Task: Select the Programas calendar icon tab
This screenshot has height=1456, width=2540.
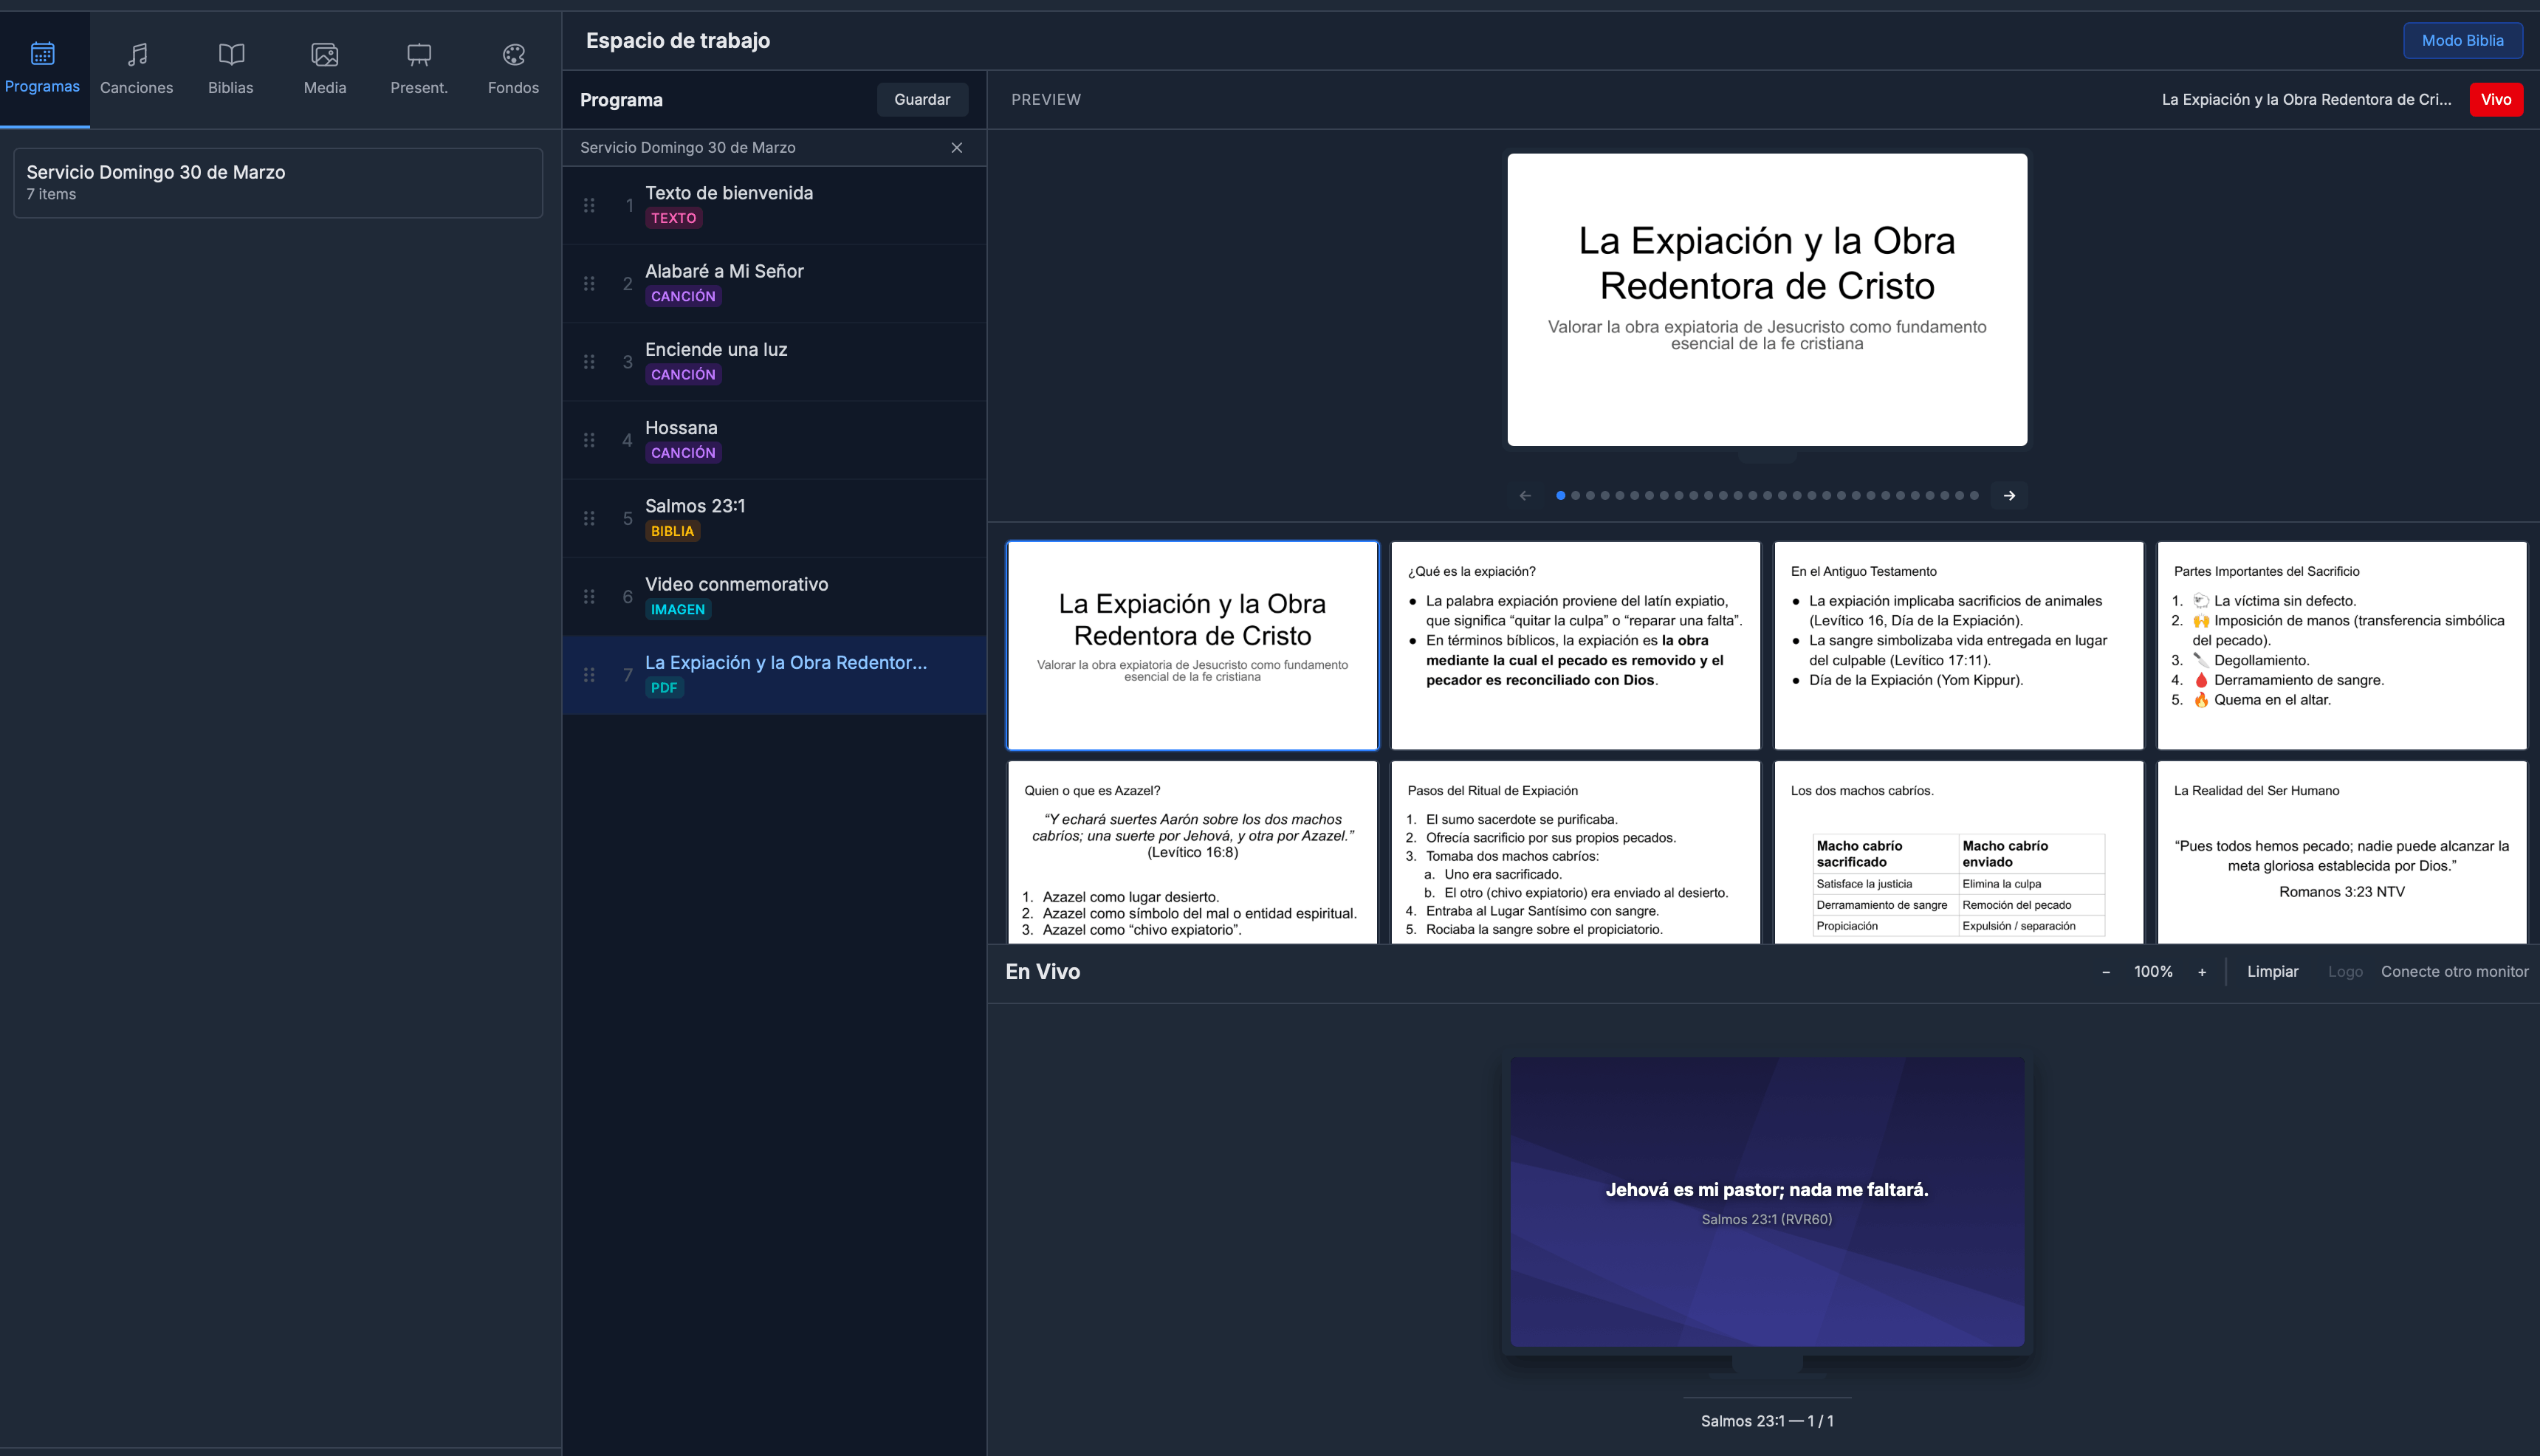Action: tap(42, 69)
